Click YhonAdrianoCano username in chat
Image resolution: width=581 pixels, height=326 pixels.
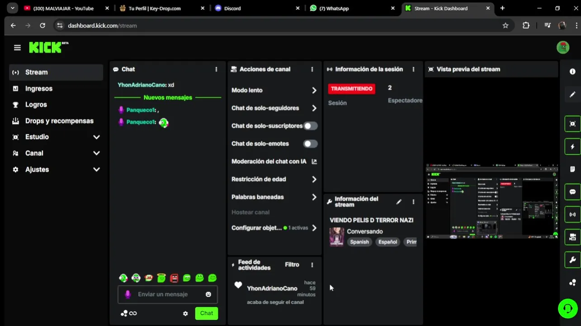142,85
